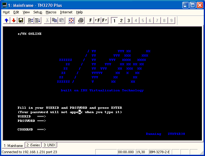
Task: Click the paste clipboard icon
Action: pyautogui.click(x=62, y=21)
